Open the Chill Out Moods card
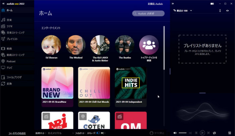The image size is (235, 136). point(94,87)
